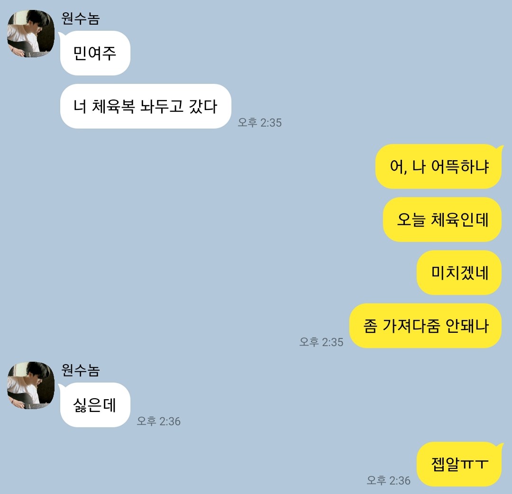Screen dimensions: 512x494
Task: Click the 오후 2:36 timestamp beside 싫은데
Action: [x=159, y=421]
